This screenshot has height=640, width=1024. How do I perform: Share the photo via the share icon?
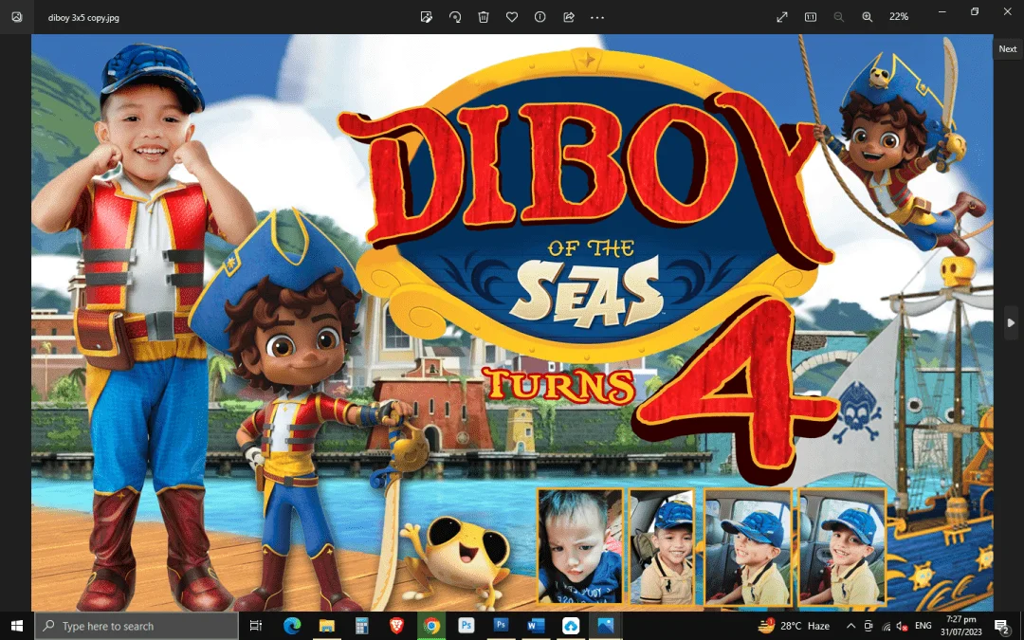[x=569, y=17]
